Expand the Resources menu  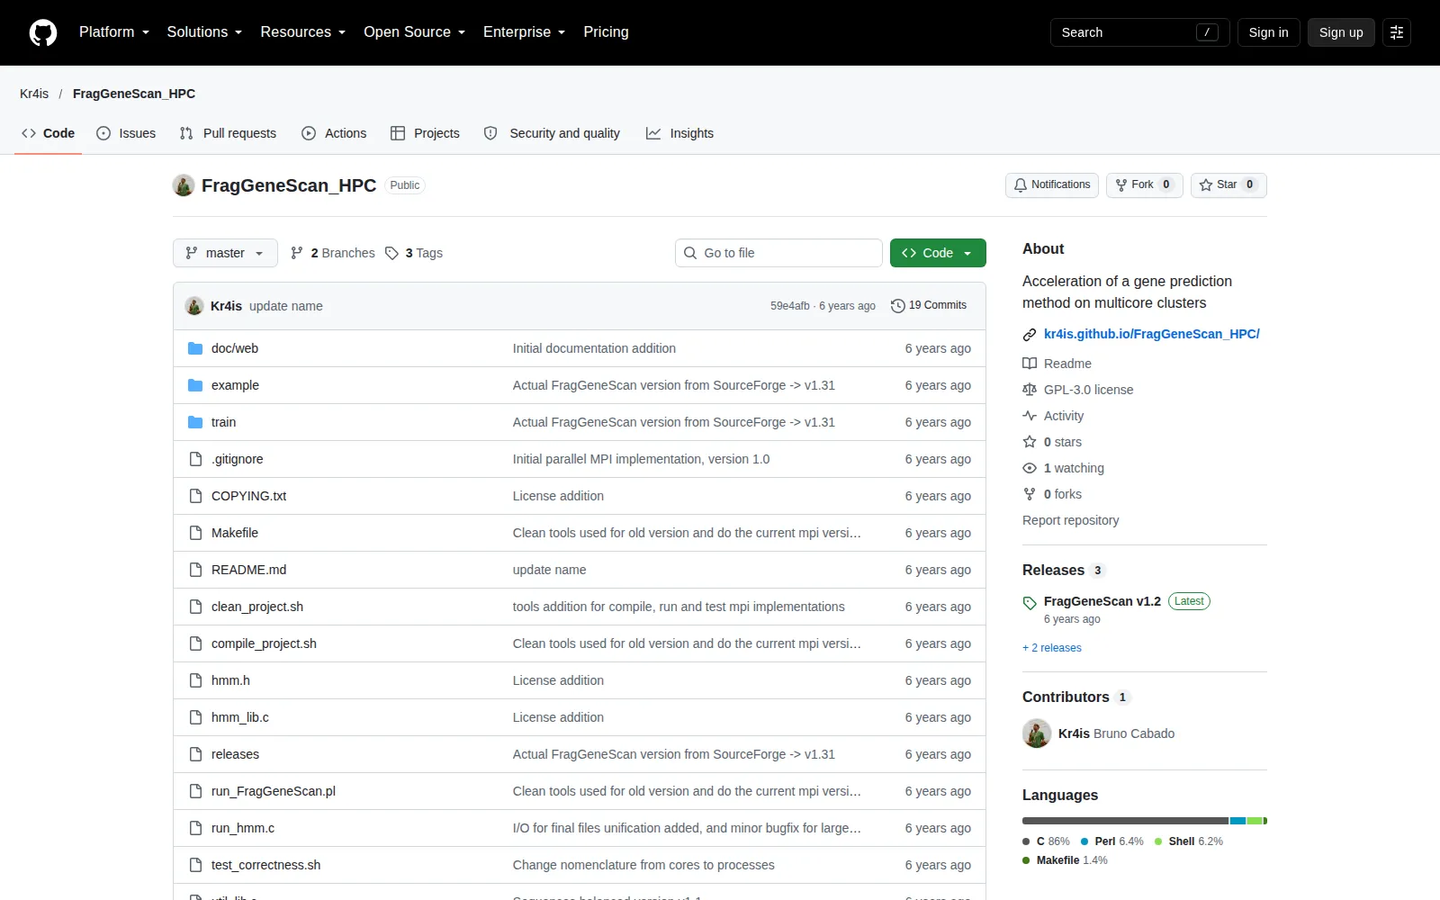(303, 32)
